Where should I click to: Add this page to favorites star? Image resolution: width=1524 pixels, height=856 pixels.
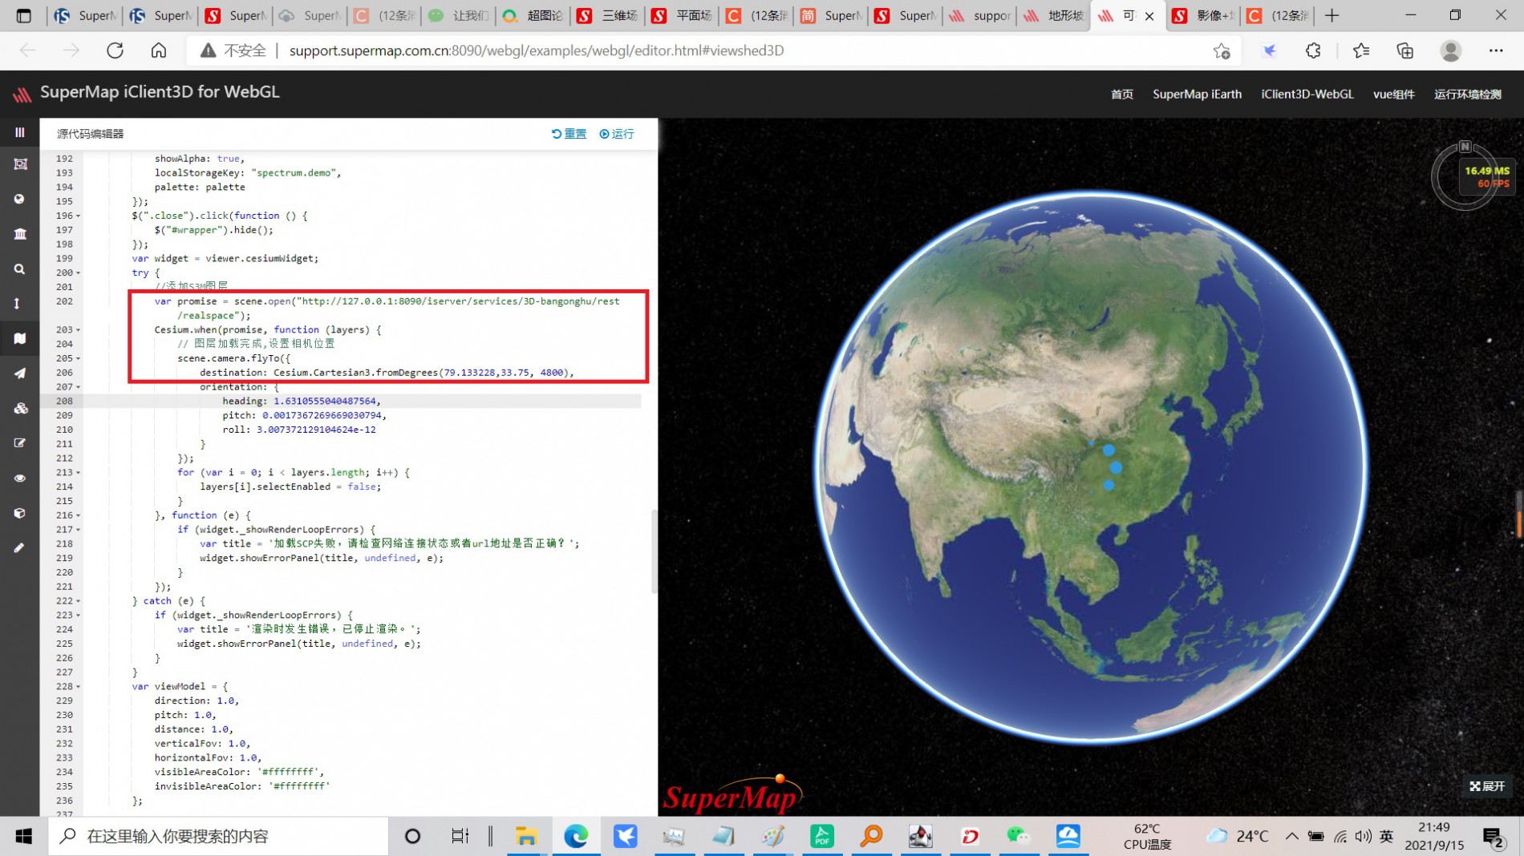[x=1222, y=50]
